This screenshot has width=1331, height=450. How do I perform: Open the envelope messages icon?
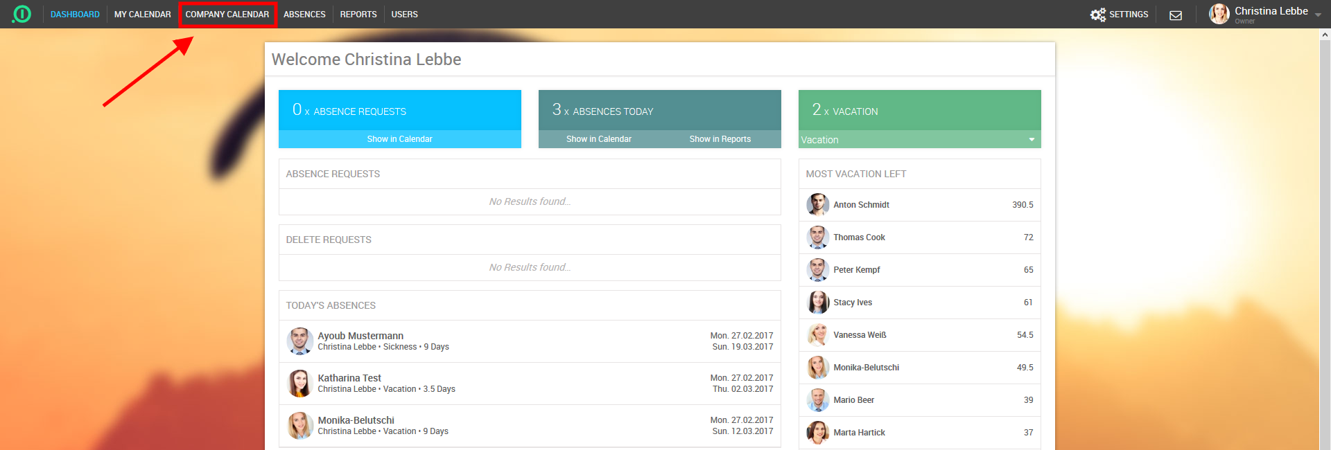(1176, 15)
